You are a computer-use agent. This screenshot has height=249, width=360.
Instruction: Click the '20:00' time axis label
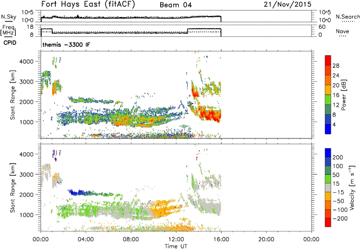266,240
